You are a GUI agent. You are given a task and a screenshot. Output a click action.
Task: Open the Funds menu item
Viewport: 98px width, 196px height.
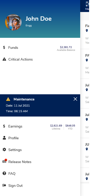tap(40, 48)
